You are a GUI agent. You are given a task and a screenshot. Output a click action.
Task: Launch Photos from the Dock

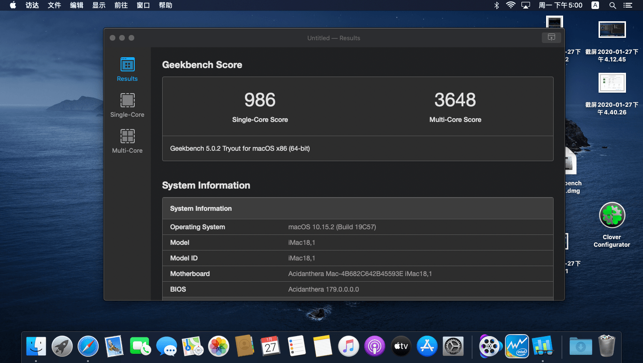click(218, 346)
